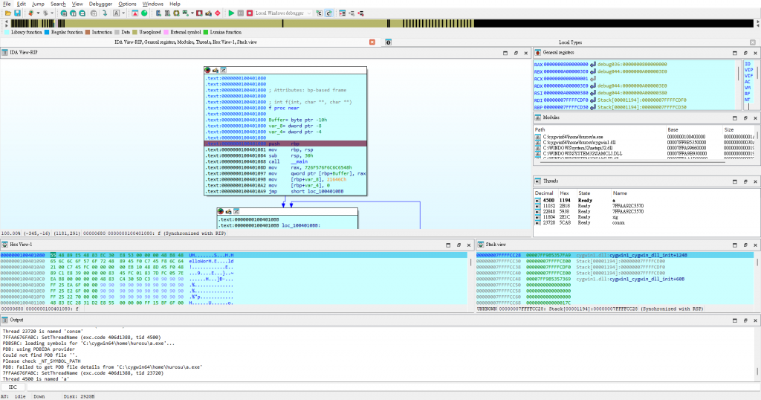
Task: Save the database with the floppy disk icon
Action: [x=18, y=13]
